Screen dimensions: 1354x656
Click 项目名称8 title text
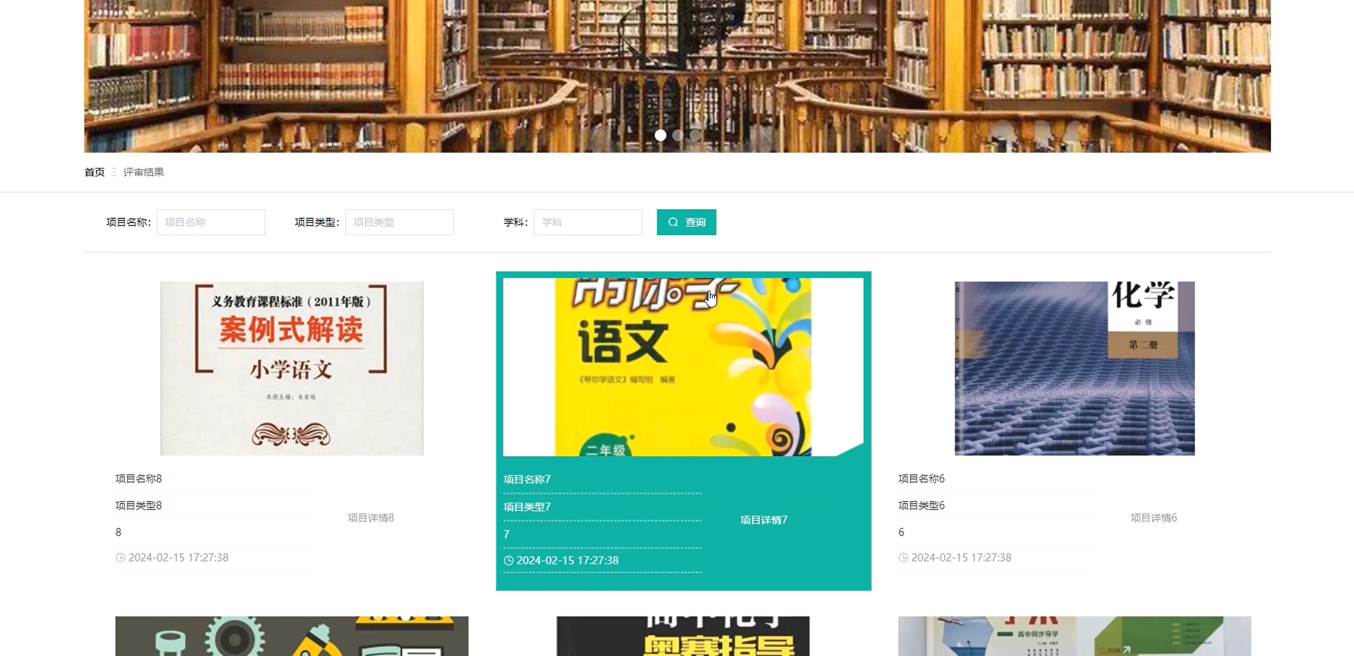[139, 478]
